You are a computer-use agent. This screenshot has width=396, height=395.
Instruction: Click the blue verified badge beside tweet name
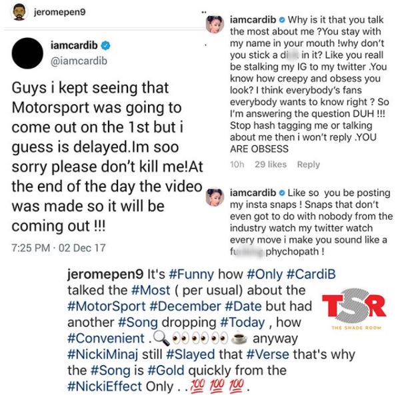click(x=105, y=46)
